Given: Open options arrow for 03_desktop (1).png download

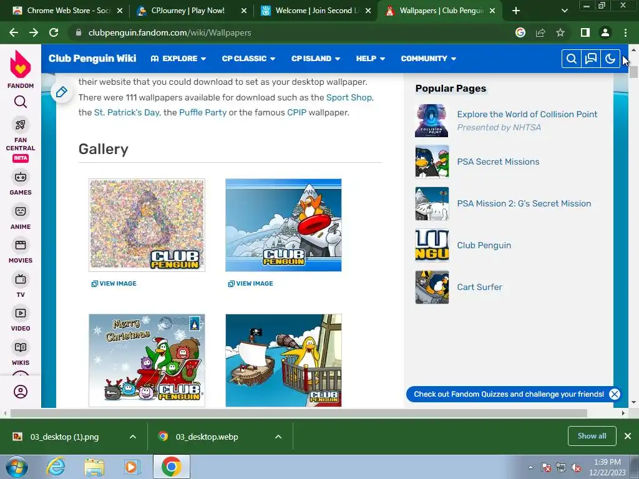Looking at the screenshot, I should tap(133, 437).
